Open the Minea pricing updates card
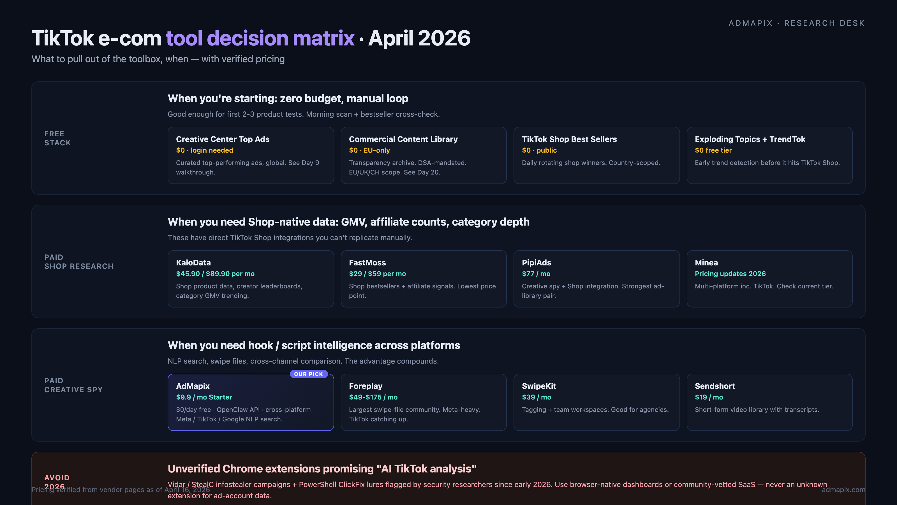This screenshot has height=505, width=897. 769,279
